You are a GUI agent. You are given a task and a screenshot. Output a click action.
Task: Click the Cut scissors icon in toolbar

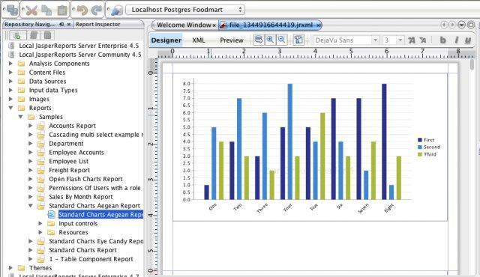point(31,10)
